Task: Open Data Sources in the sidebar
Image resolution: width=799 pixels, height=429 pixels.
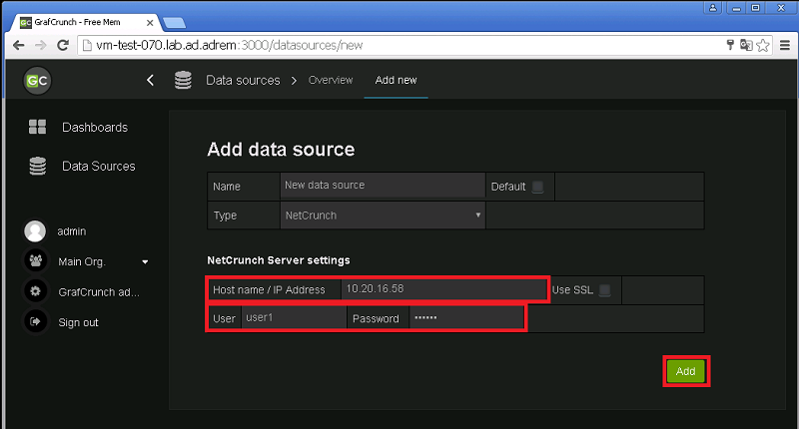Action: (98, 166)
